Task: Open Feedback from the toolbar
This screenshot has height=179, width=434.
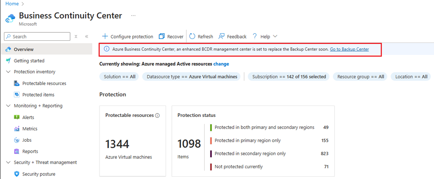Action: [x=232, y=36]
